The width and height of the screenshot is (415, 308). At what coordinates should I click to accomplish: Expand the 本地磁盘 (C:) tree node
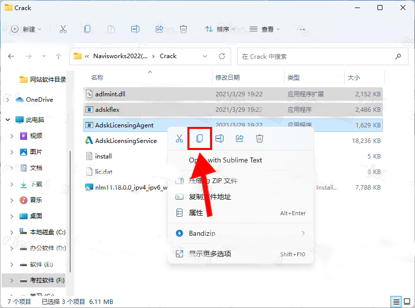[12, 232]
